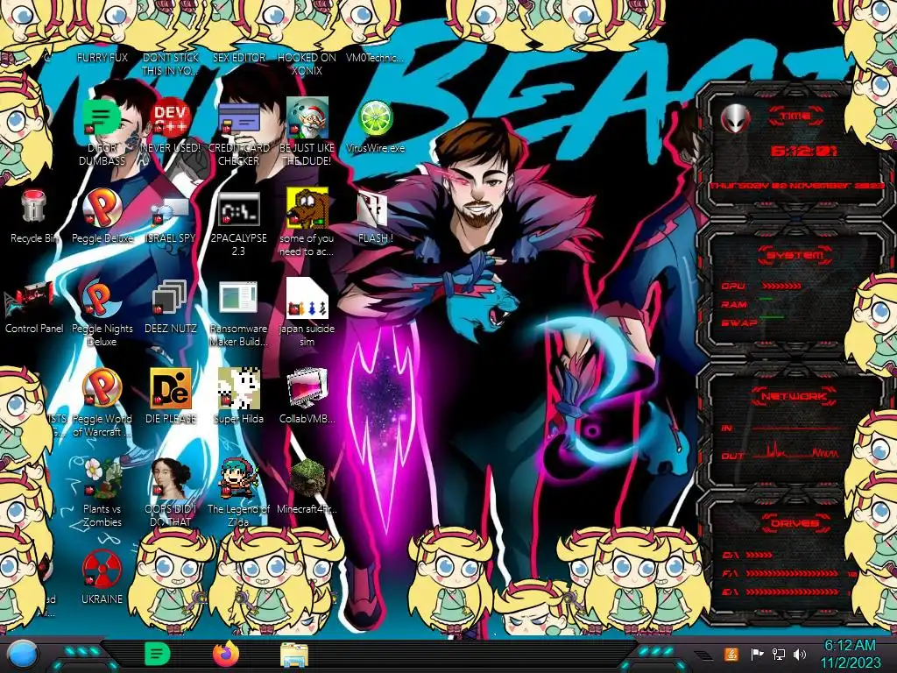The height and width of the screenshot is (673, 897).
Task: Click the widget clock reading 6:12:01
Action: click(x=803, y=151)
